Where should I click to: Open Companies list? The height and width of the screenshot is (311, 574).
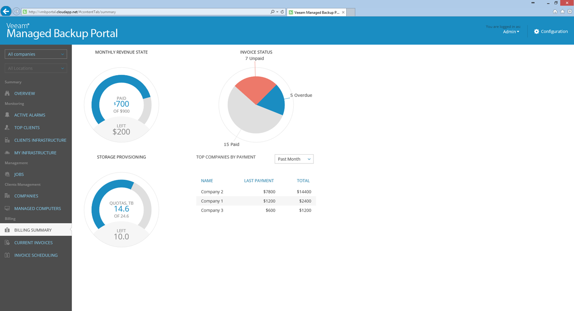(26, 196)
